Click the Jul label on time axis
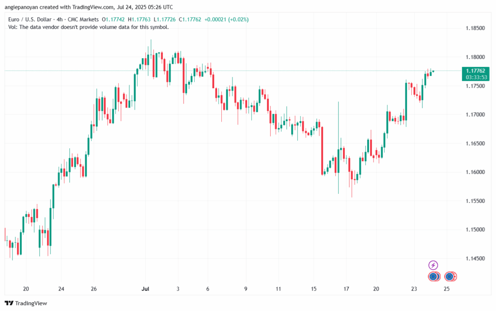Image resolution: width=496 pixels, height=311 pixels. 145,289
